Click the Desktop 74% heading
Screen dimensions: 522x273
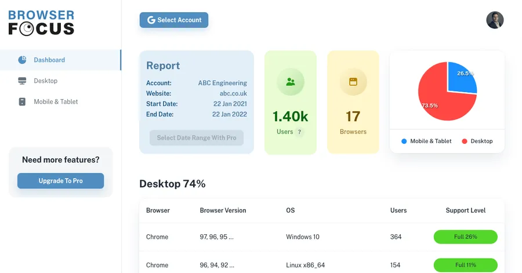tap(172, 184)
